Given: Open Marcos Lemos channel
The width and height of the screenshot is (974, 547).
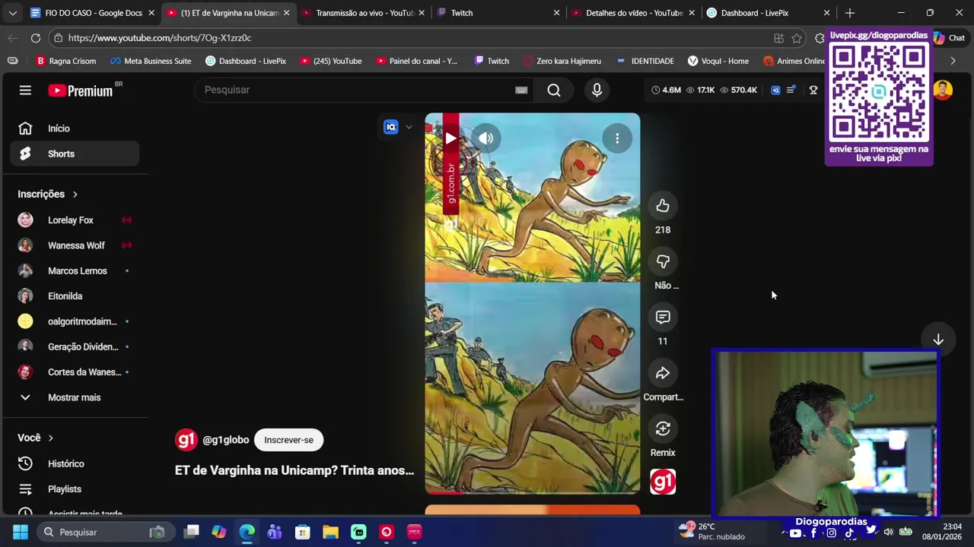Looking at the screenshot, I should (x=75, y=270).
